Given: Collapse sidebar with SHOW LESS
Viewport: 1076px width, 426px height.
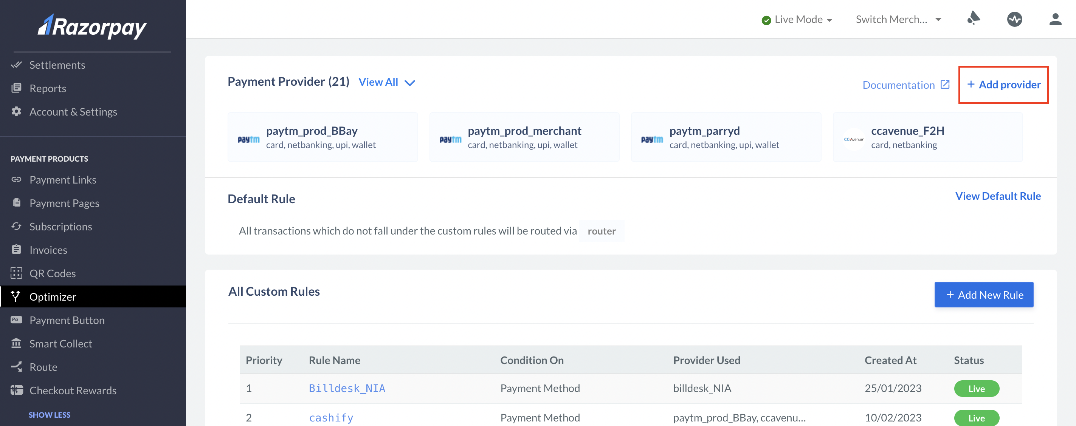Looking at the screenshot, I should click(49, 415).
